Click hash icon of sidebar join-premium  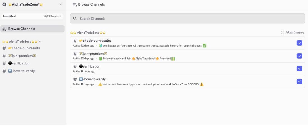coord(4,56)
